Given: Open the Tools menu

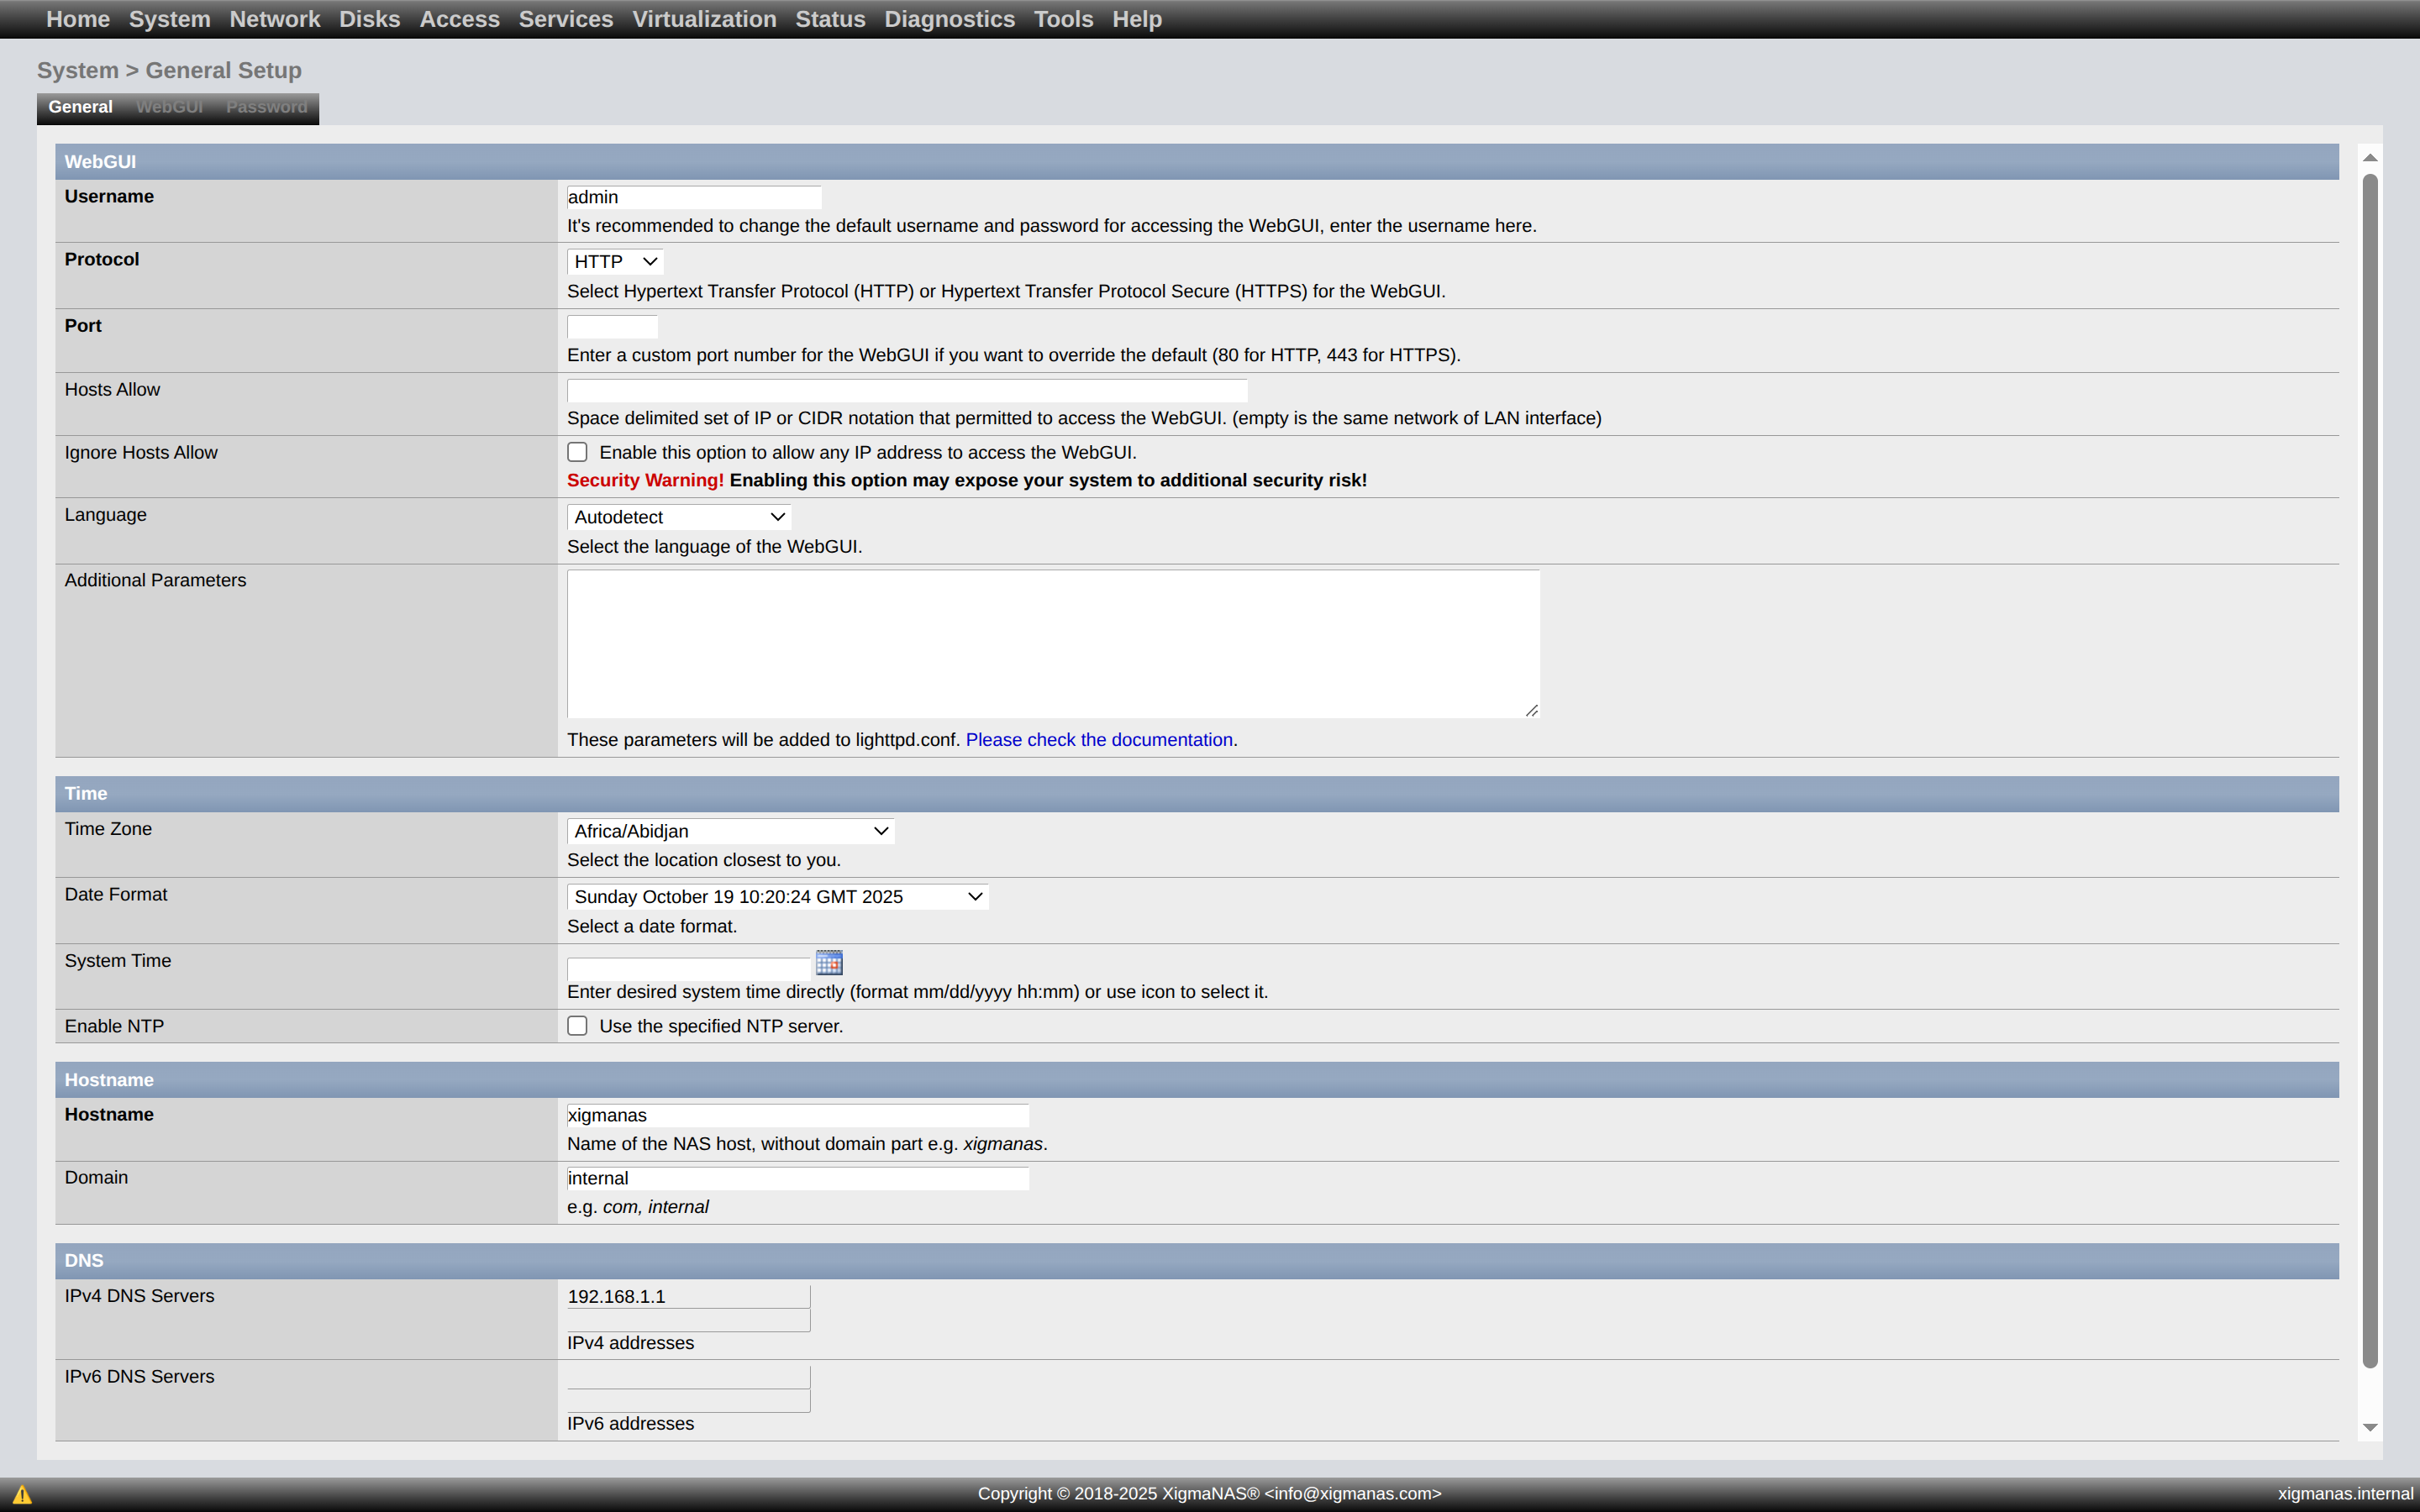Looking at the screenshot, I should tap(1063, 19).
